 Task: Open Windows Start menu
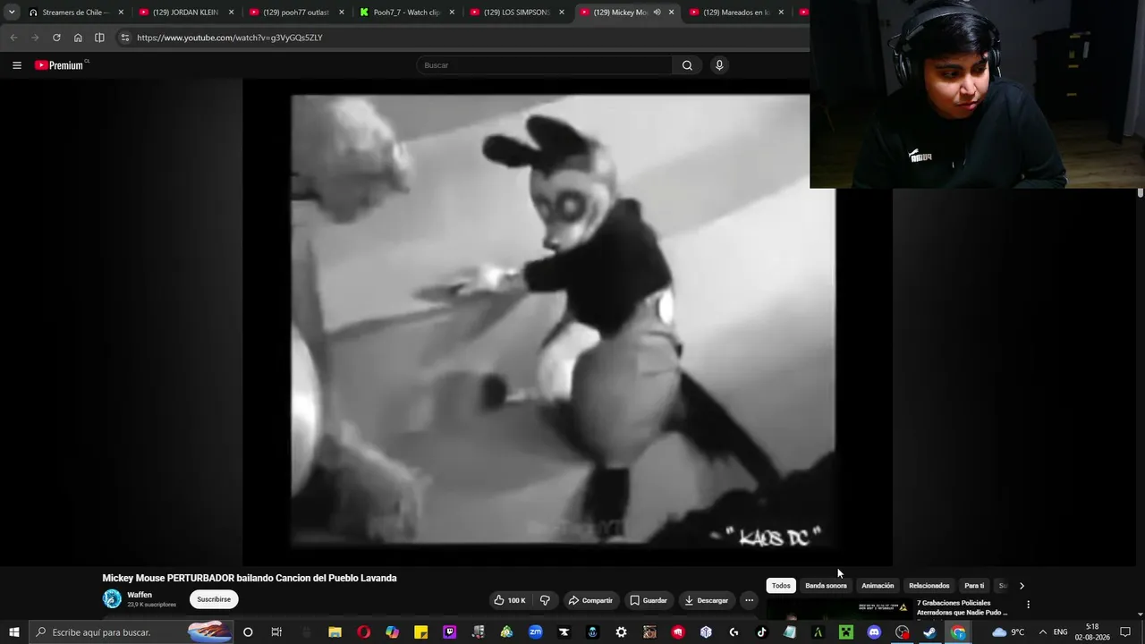point(14,632)
